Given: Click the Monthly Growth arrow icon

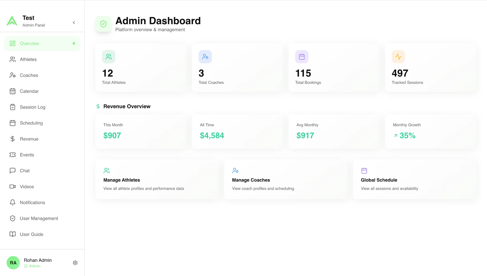Looking at the screenshot, I should [x=396, y=136].
